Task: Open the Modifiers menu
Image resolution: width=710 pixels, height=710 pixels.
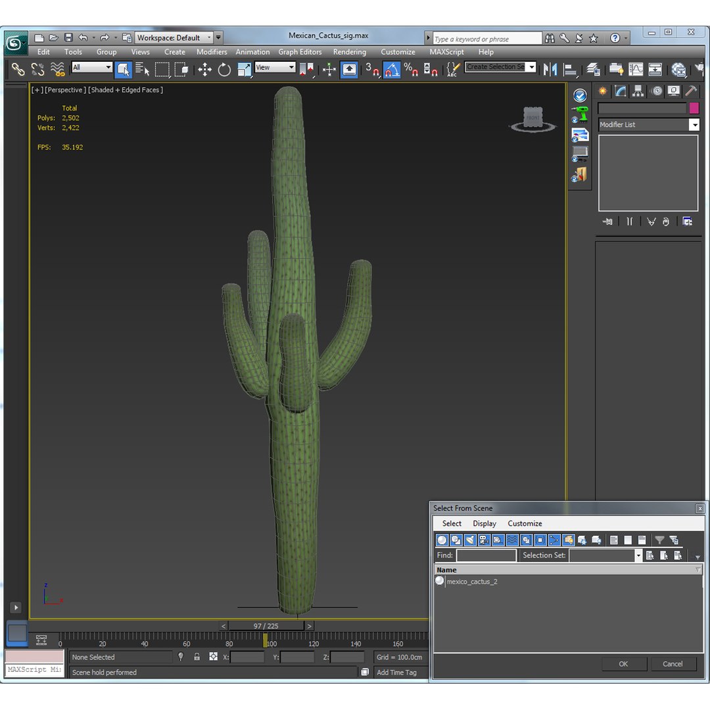Action: 212,52
